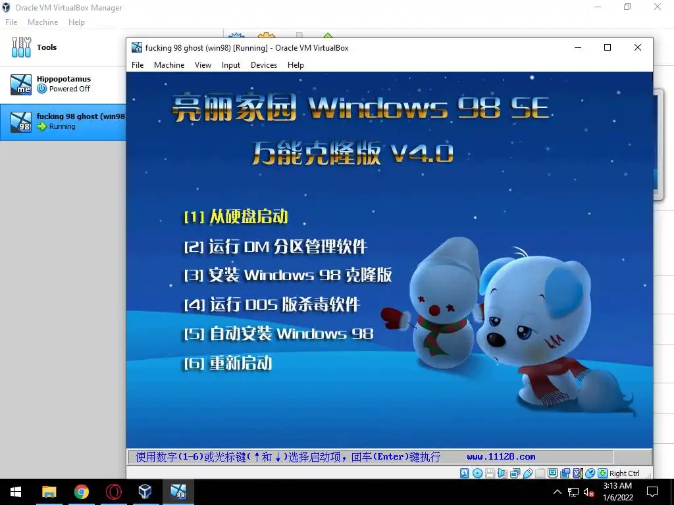The image size is (674, 505).
Task: Switch to VirtualBox Manager taskbar button
Action: point(145,492)
